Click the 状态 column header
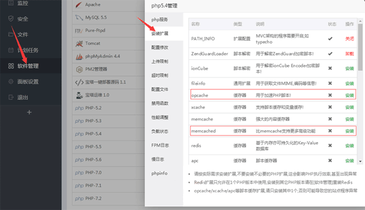Viewport: 365px width, 210px height. [x=332, y=24]
